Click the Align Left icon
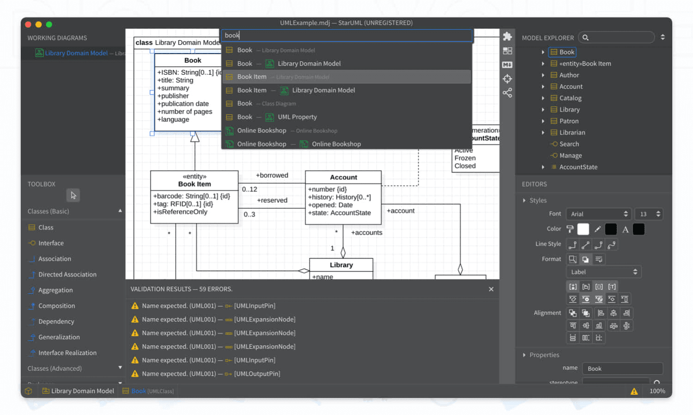 601,313
